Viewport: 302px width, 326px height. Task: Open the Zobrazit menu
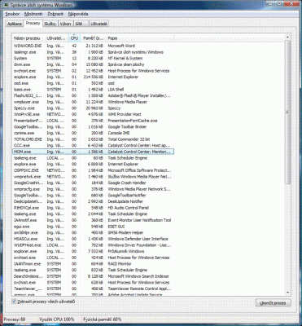click(x=55, y=14)
